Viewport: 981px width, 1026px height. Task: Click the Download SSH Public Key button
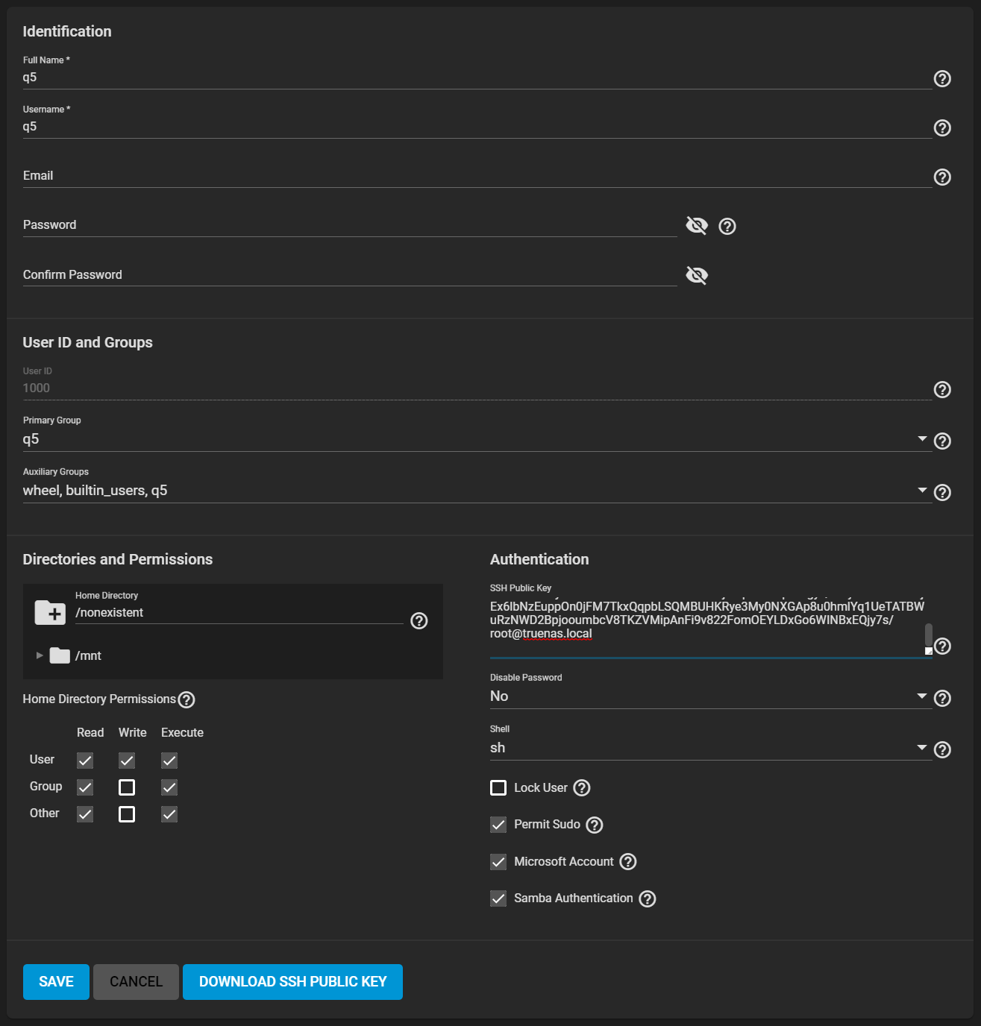point(292,981)
